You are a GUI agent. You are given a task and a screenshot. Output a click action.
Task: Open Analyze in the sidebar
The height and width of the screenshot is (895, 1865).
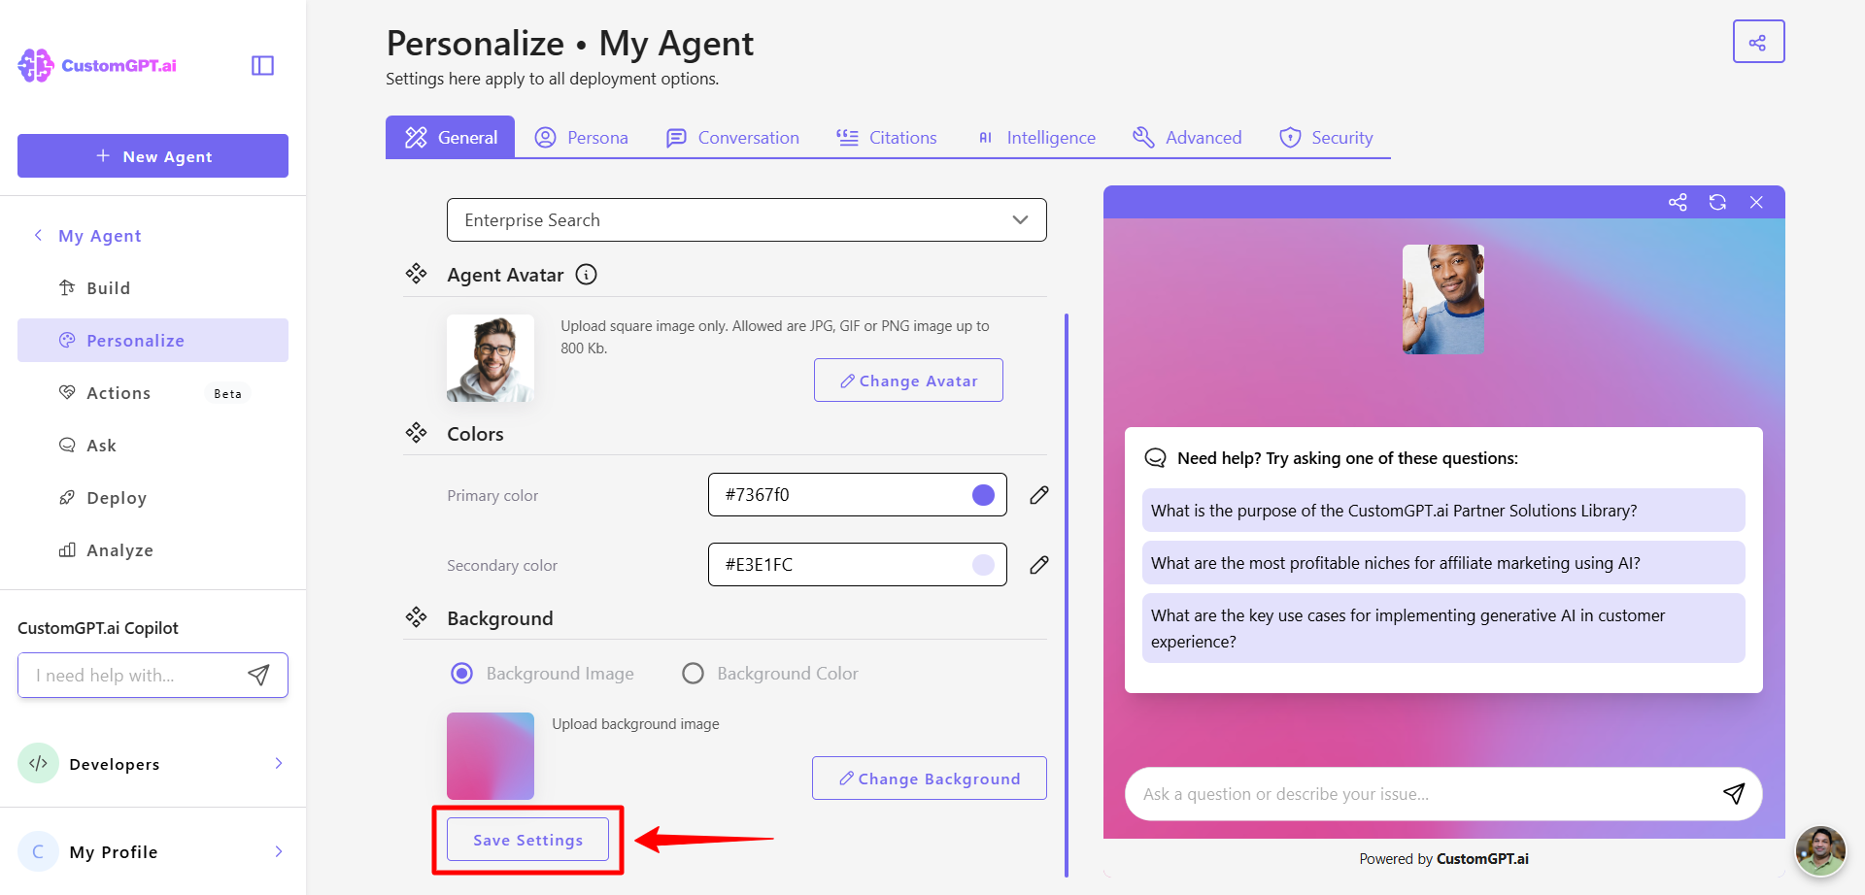click(x=153, y=549)
